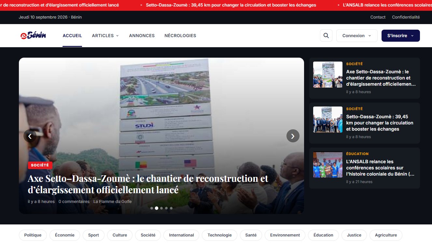This screenshot has height=243, width=432.
Task: Open the Annonces menu item
Action: [142, 36]
